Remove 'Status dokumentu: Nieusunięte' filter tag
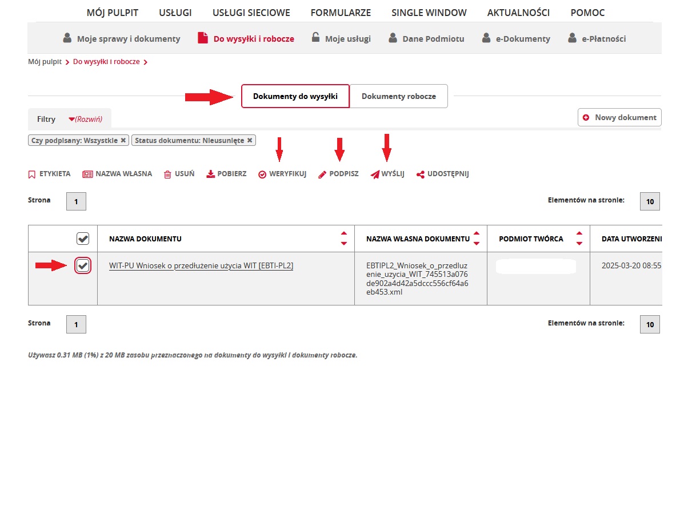 pos(250,140)
